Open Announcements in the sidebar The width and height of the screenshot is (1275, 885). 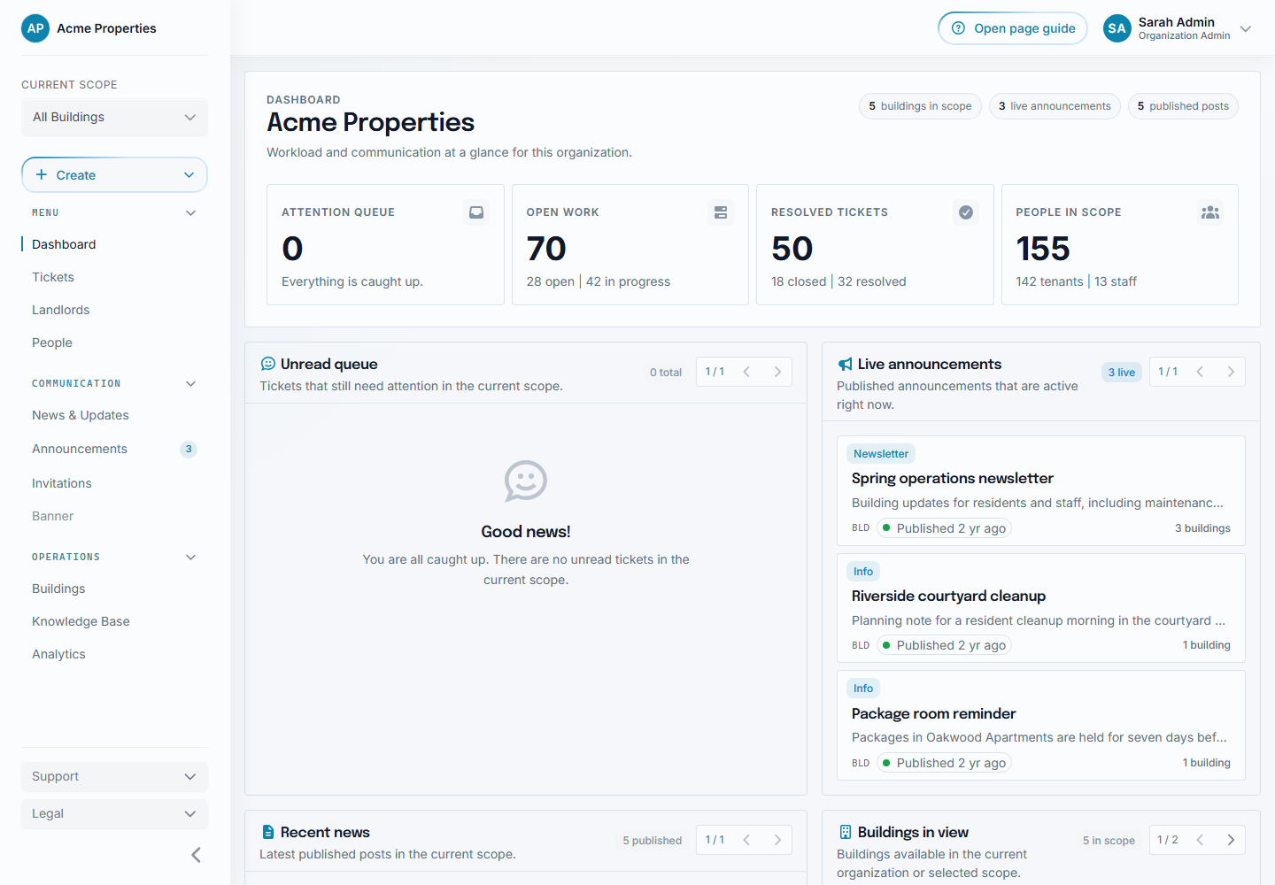[80, 449]
